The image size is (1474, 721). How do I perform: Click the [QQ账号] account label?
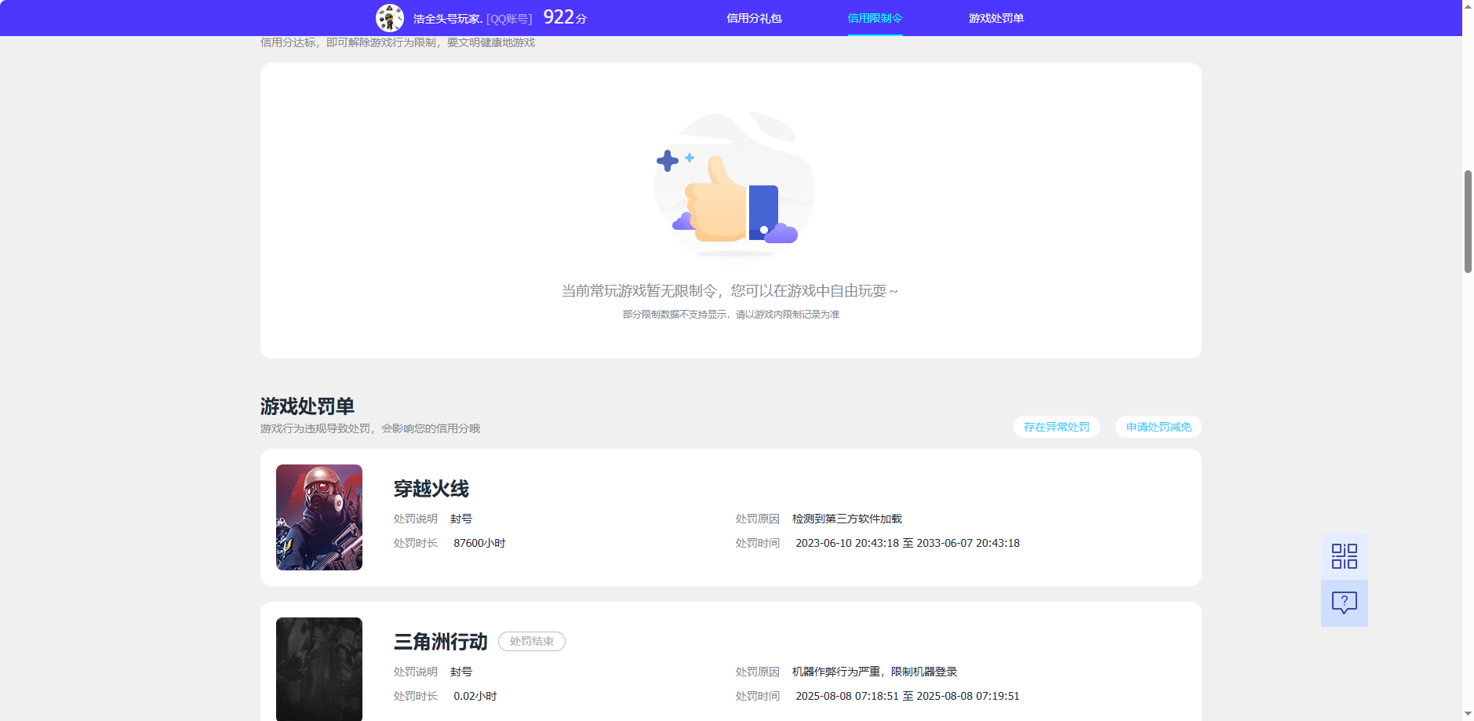click(509, 19)
